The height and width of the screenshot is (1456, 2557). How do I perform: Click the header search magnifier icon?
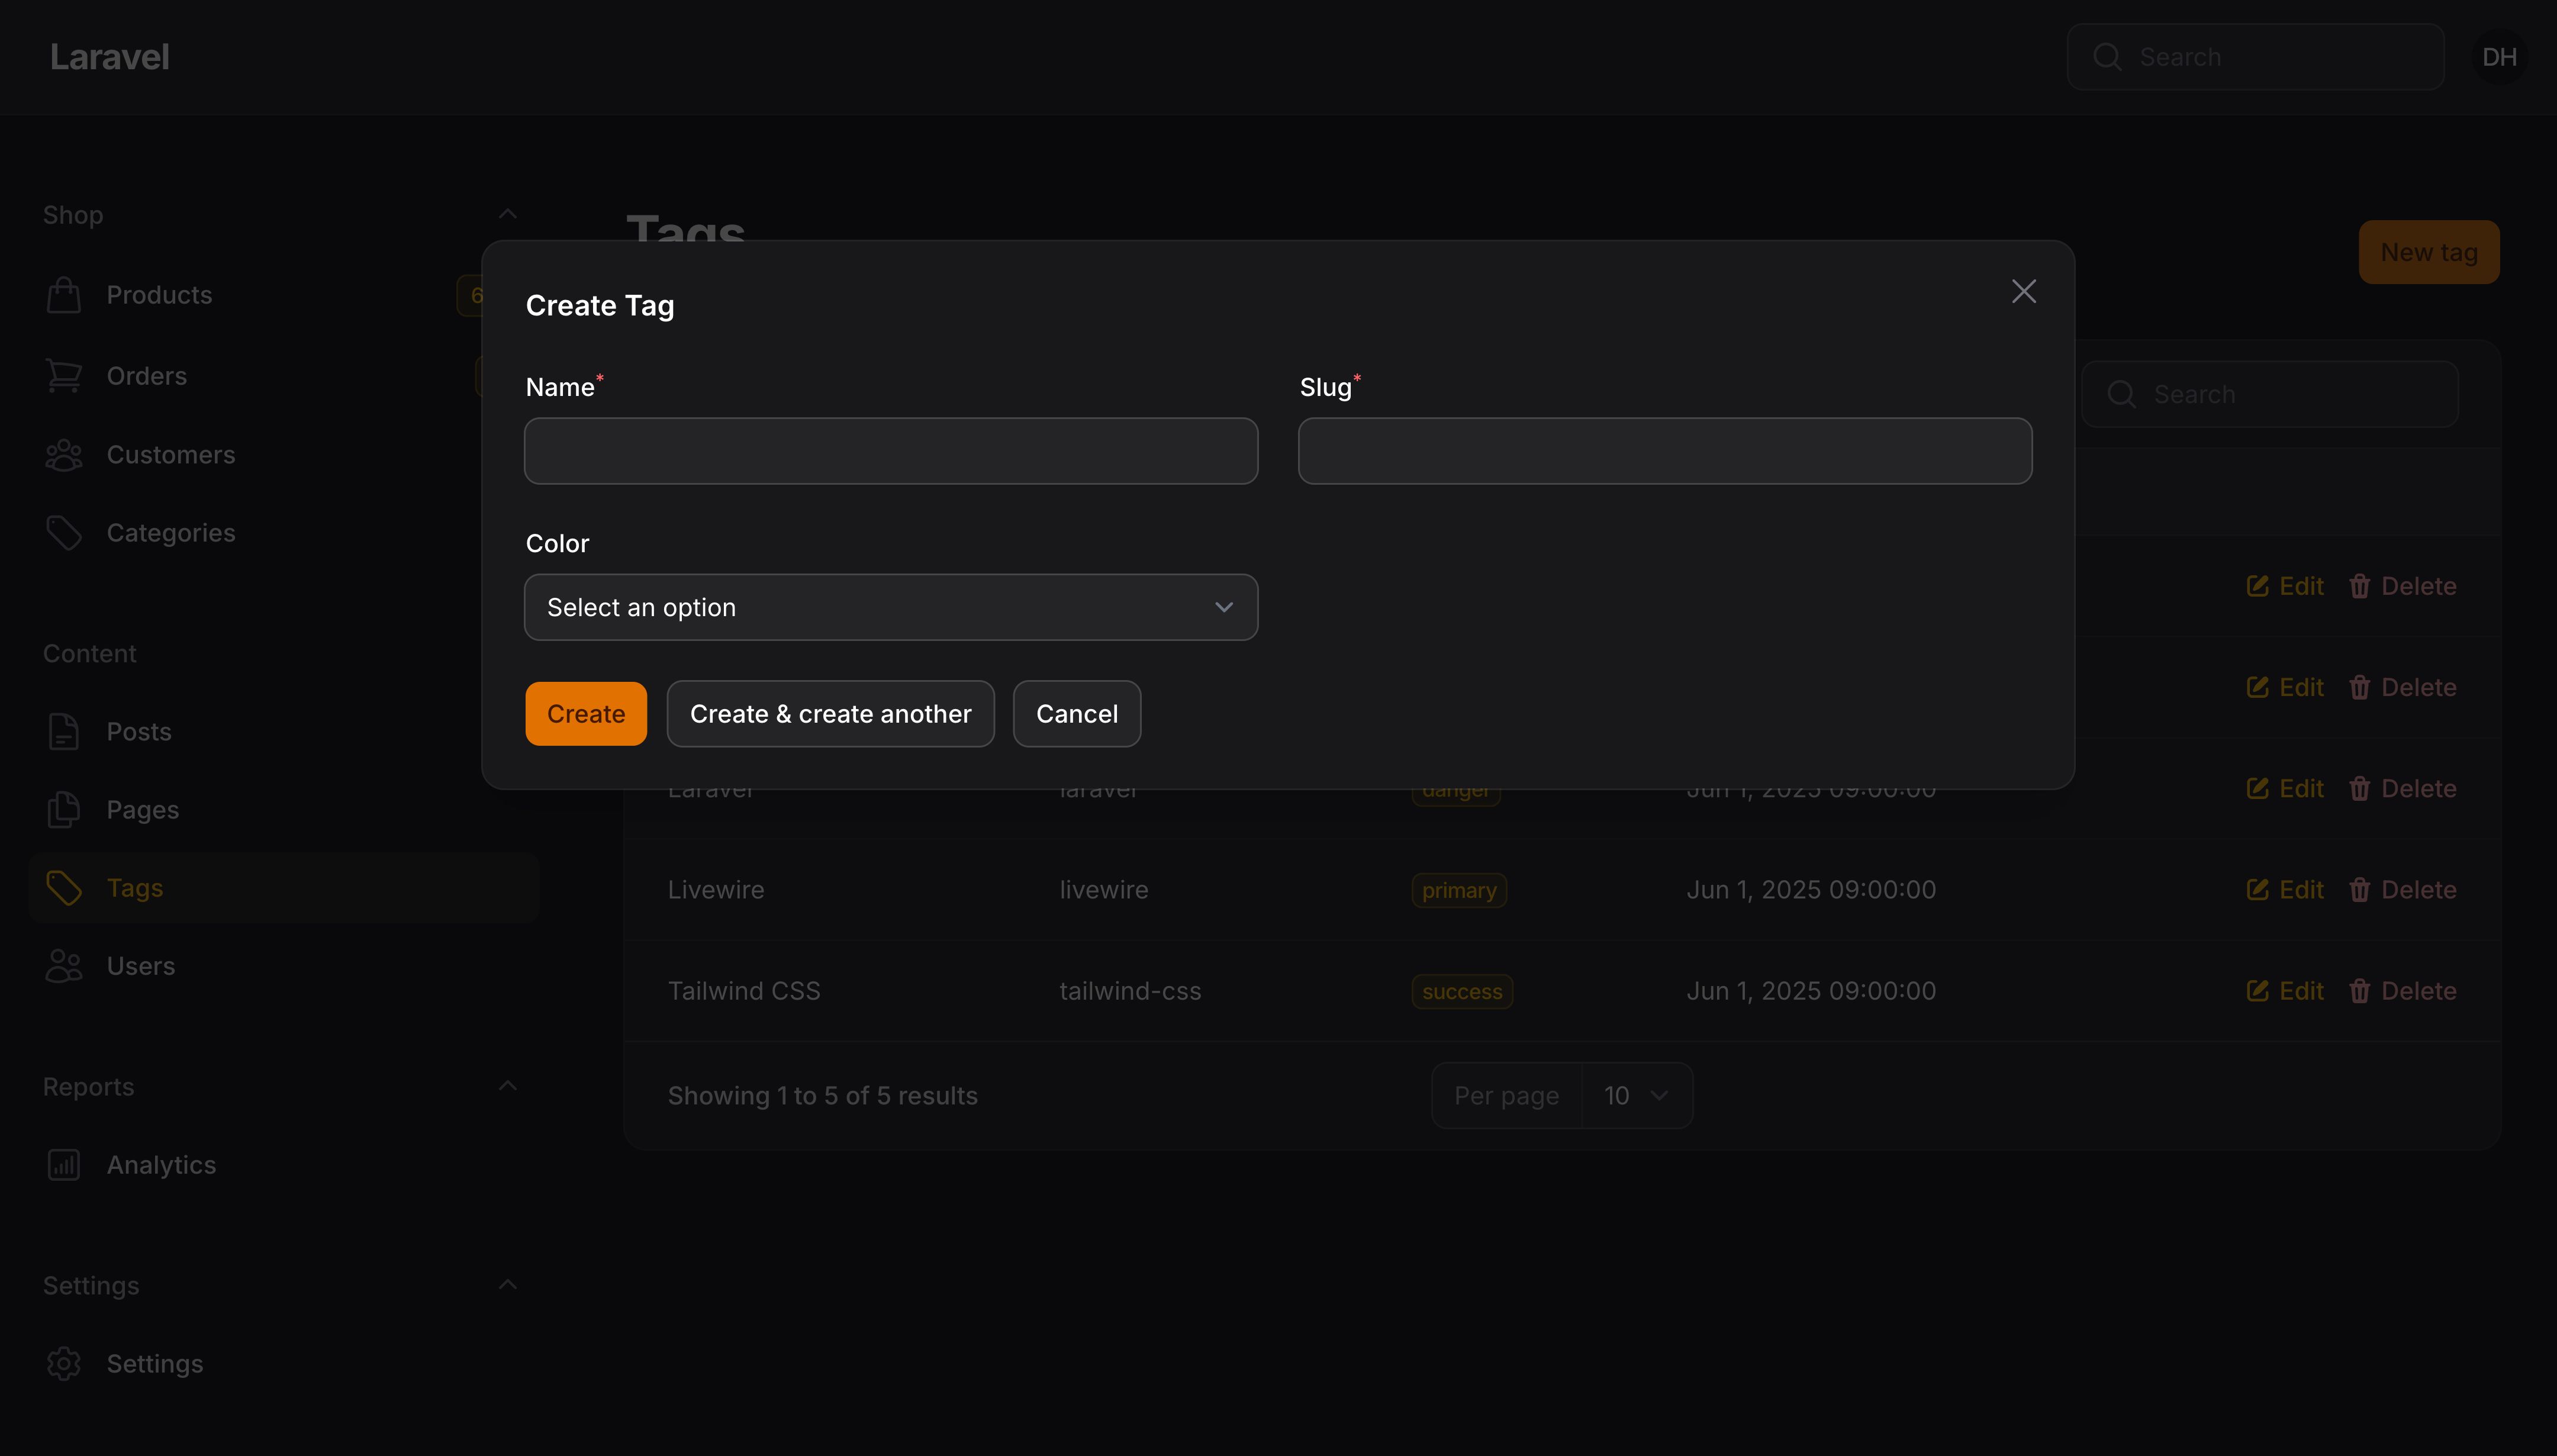pyautogui.click(x=2107, y=57)
